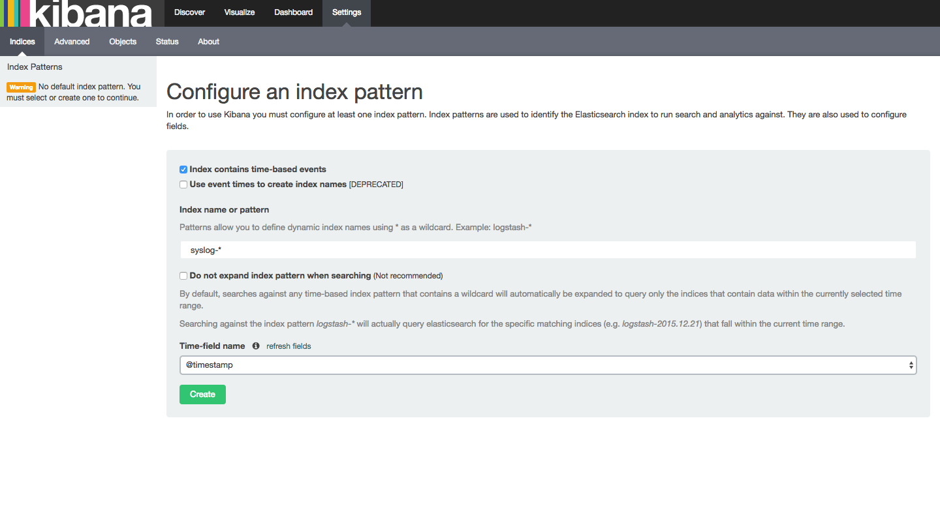The height and width of the screenshot is (521, 940).
Task: Click the Index Patterns sidebar heading
Action: (x=35, y=67)
